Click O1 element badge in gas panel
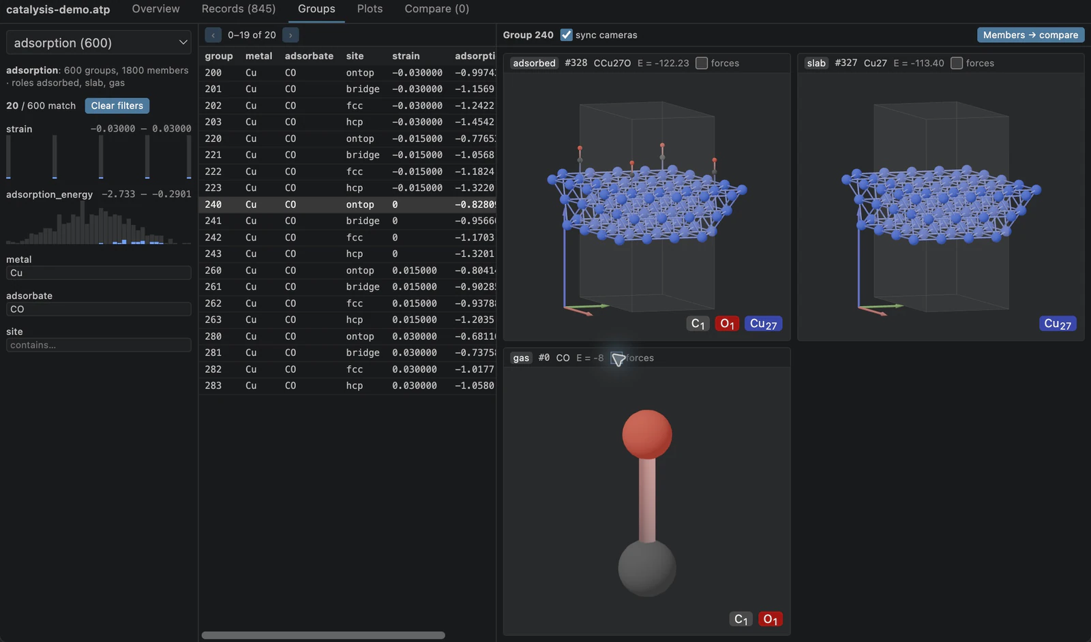 click(770, 619)
